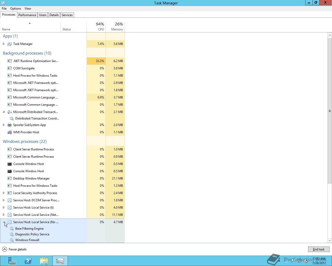332x266 pixels.
Task: Open the Options menu
Action: [x=16, y=9]
